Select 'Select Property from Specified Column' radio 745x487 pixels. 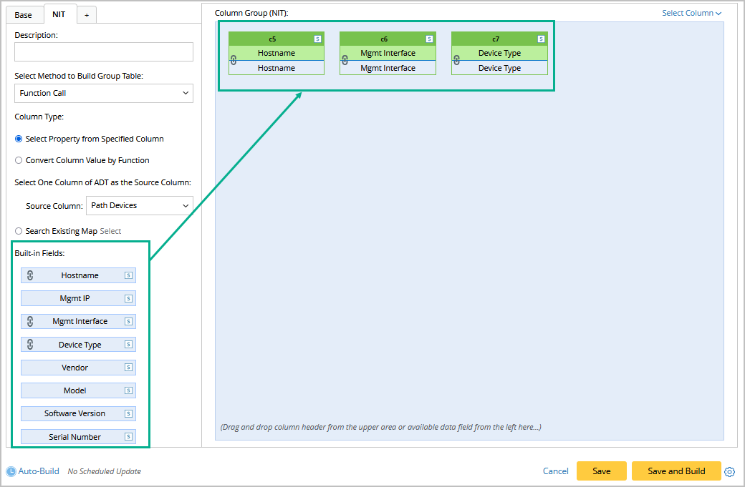pos(19,139)
